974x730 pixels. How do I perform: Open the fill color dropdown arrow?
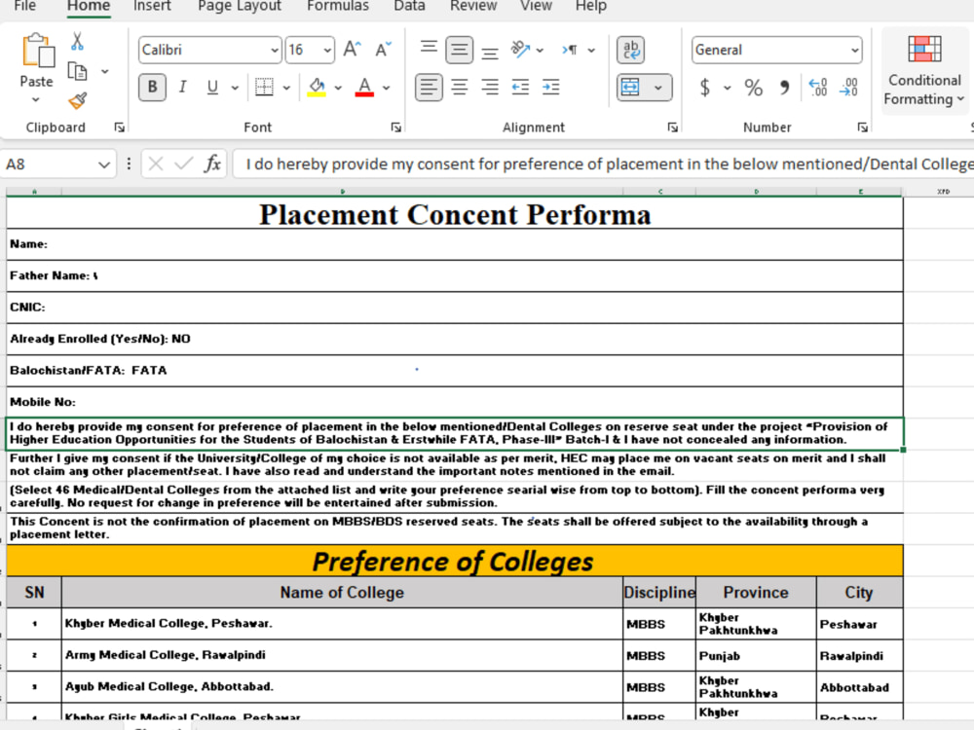click(x=338, y=88)
